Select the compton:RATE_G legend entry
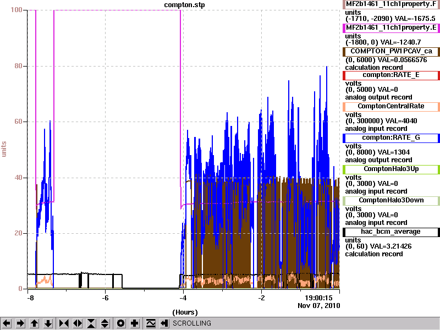 pyautogui.click(x=391, y=138)
